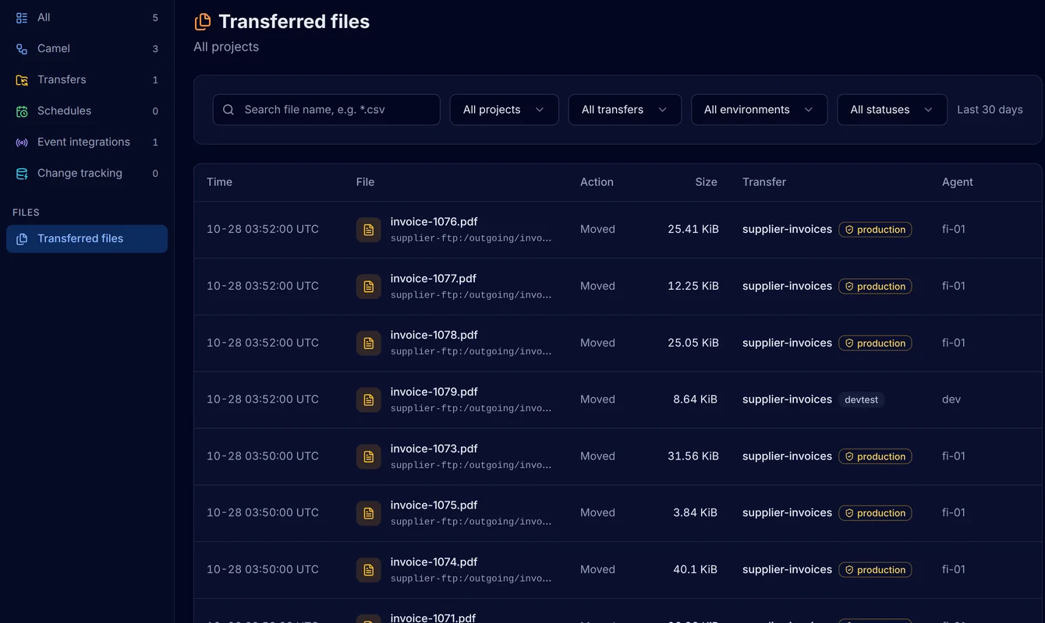
Task: Click file icon for invoice-1078.pdf
Action: tap(369, 343)
